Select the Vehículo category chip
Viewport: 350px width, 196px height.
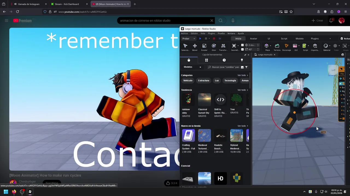coord(188,81)
